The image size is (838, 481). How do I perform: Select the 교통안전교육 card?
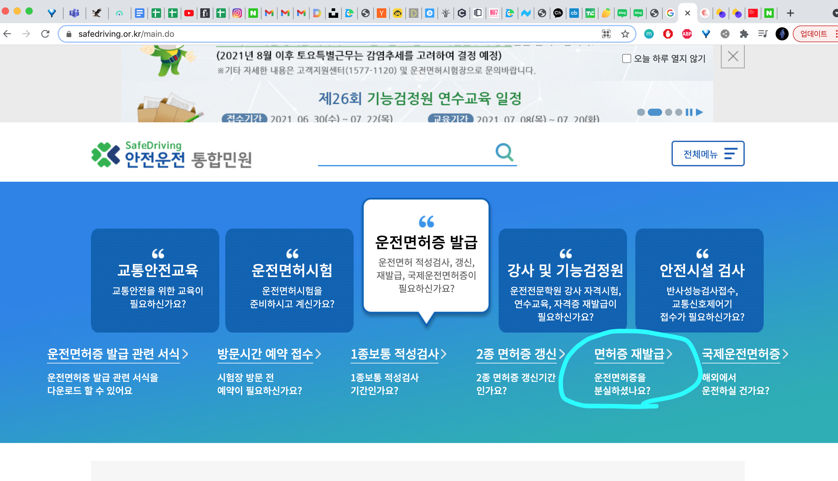coord(155,280)
